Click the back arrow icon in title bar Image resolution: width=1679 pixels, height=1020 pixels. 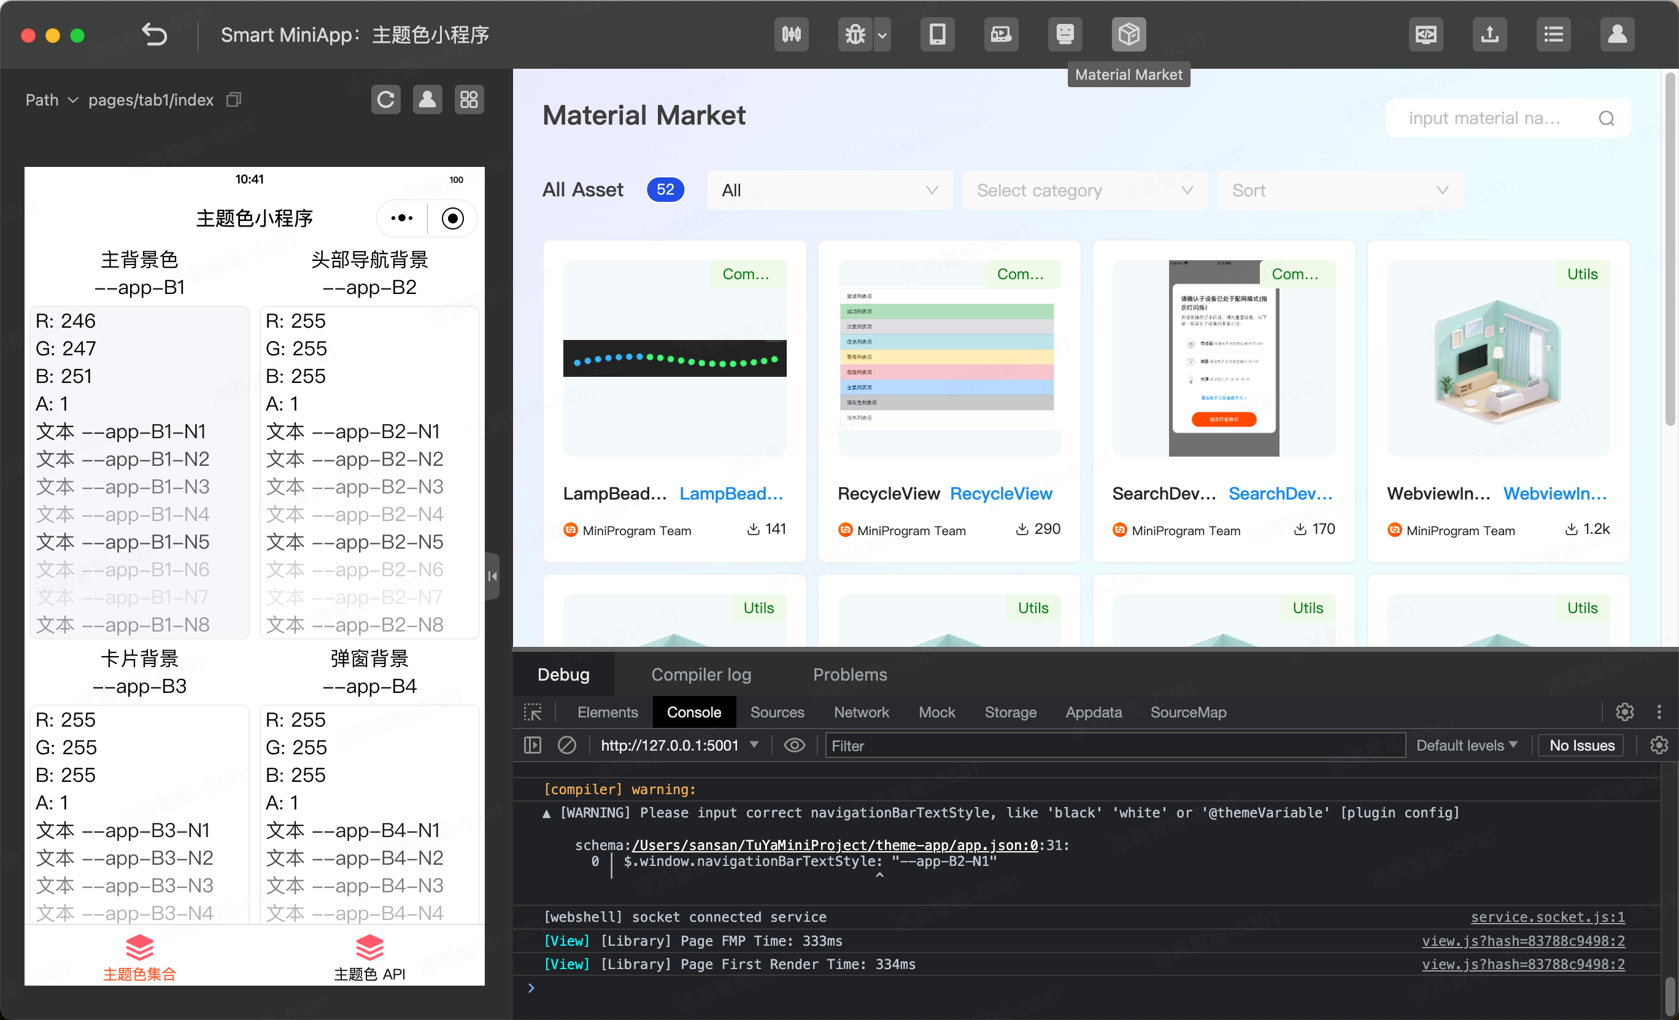154,34
